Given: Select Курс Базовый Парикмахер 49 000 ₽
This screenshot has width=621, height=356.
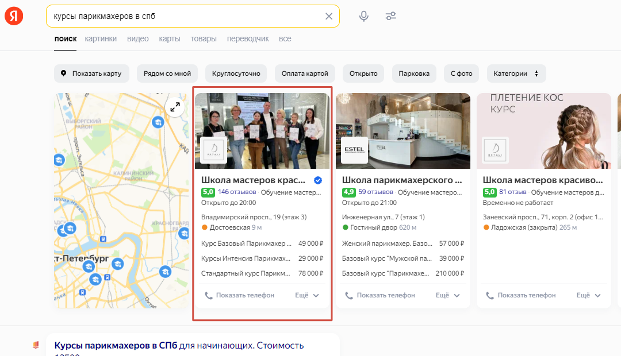Looking at the screenshot, I should click(x=262, y=243).
